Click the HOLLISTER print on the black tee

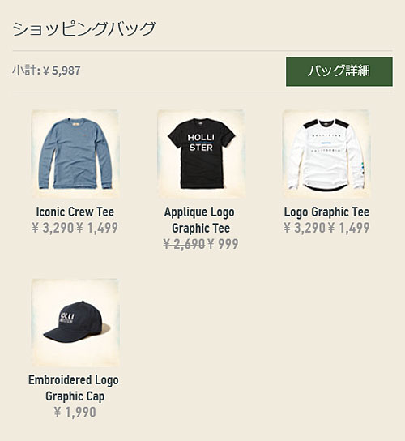point(201,143)
